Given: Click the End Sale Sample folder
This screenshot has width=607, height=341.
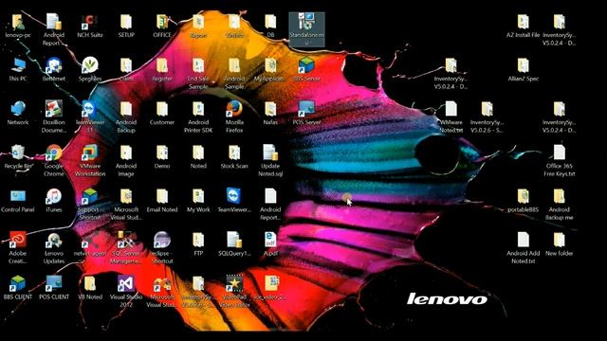Looking at the screenshot, I should (x=198, y=65).
